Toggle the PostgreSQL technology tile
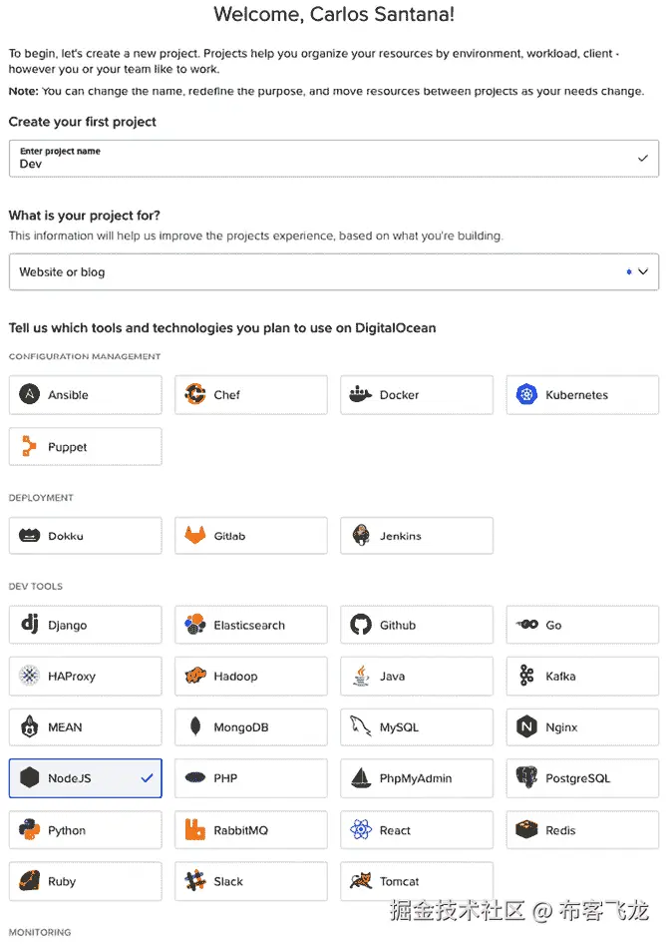 tap(582, 778)
